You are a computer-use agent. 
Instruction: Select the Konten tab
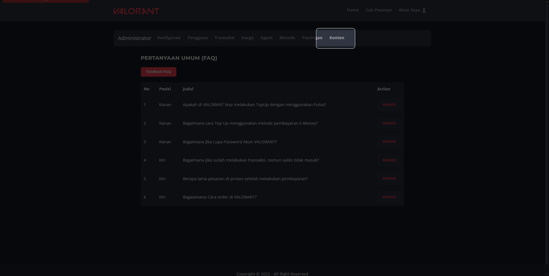pyautogui.click(x=337, y=38)
